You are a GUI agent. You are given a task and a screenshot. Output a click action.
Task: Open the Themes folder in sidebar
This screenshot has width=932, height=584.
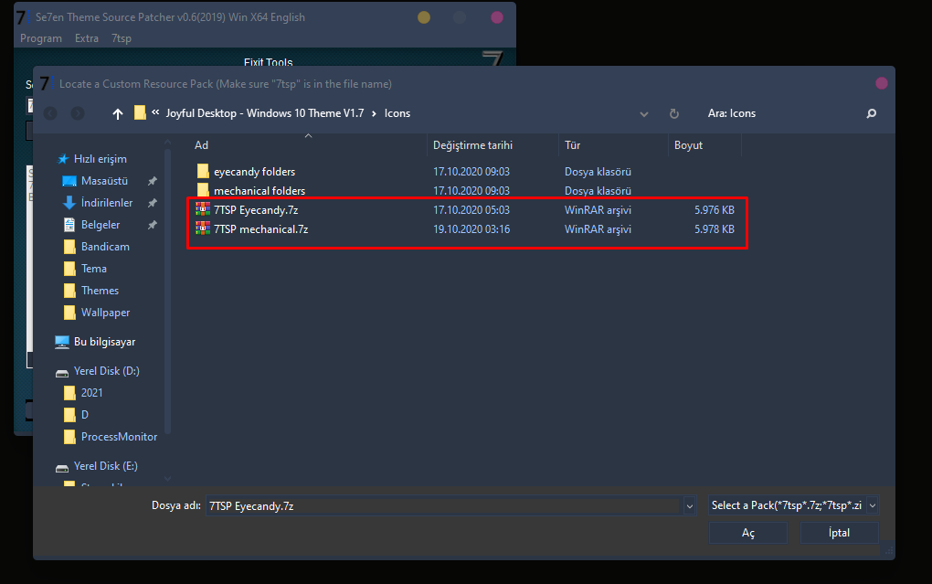point(100,291)
